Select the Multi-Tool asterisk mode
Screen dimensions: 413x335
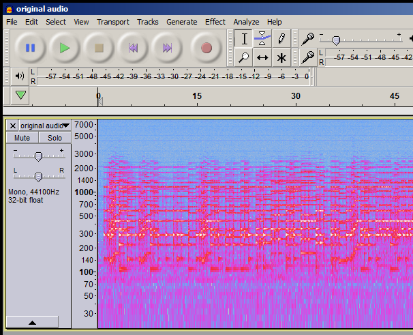[x=281, y=57]
